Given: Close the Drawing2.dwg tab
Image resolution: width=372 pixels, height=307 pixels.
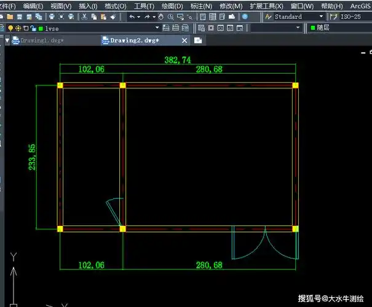Looking at the screenshot, I should (x=184, y=40).
